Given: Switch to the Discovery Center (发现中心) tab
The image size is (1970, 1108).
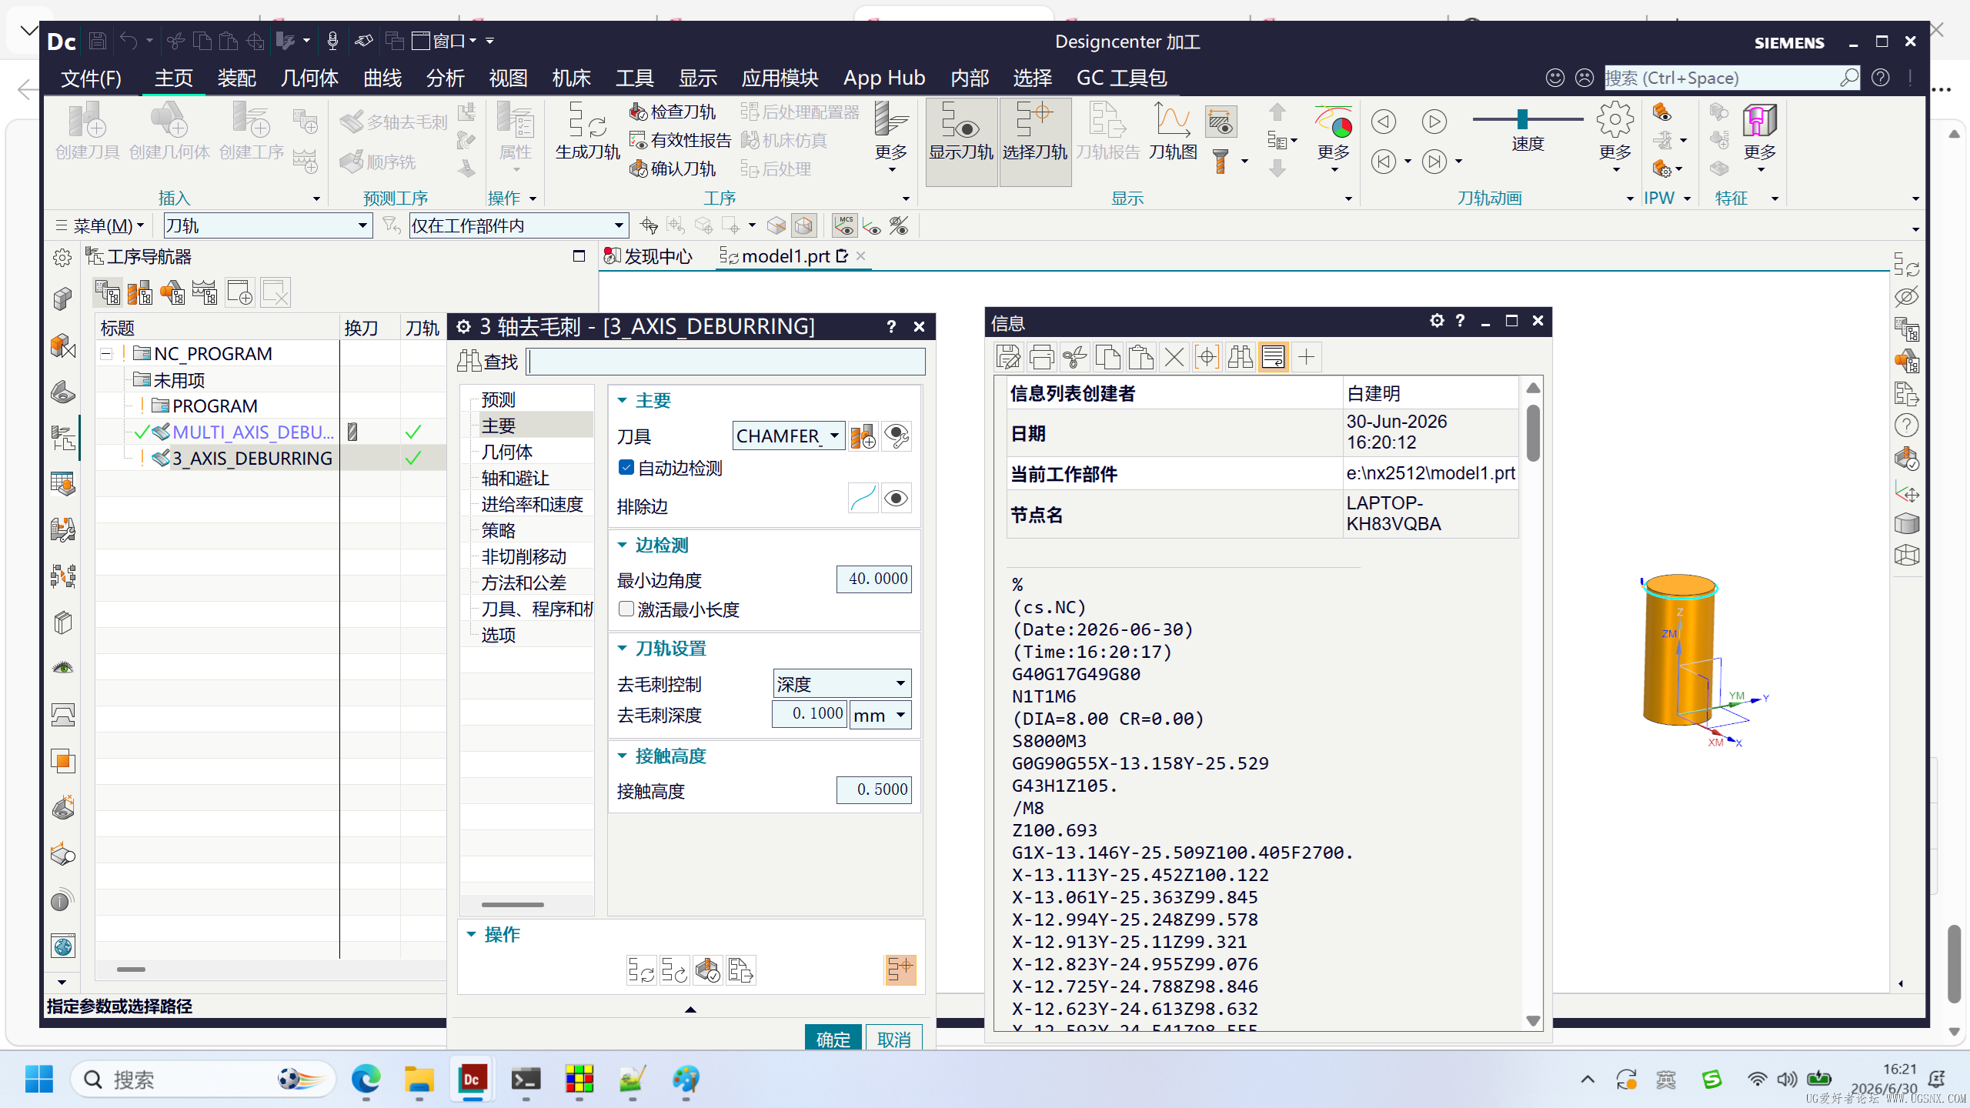Looking at the screenshot, I should (x=649, y=256).
